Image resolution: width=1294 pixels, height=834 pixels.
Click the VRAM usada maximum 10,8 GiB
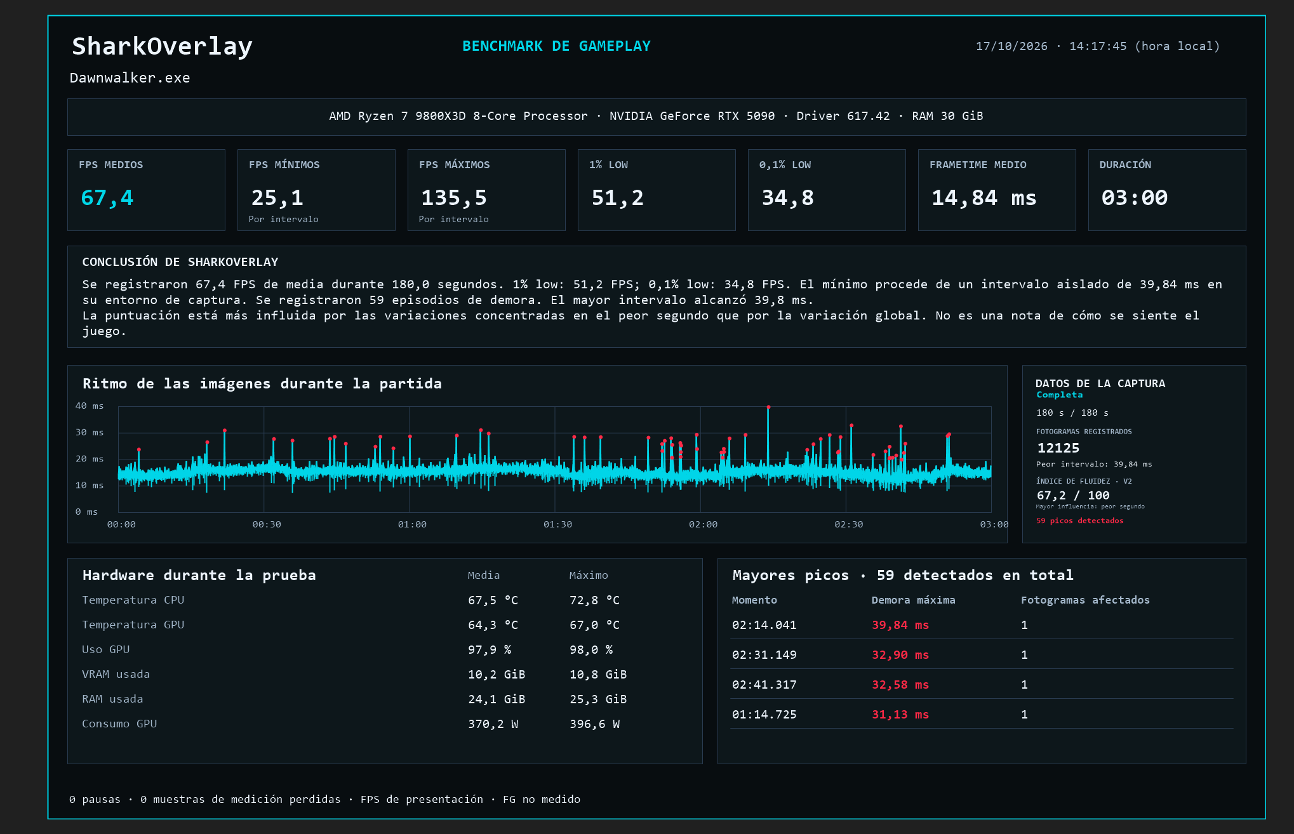(598, 675)
